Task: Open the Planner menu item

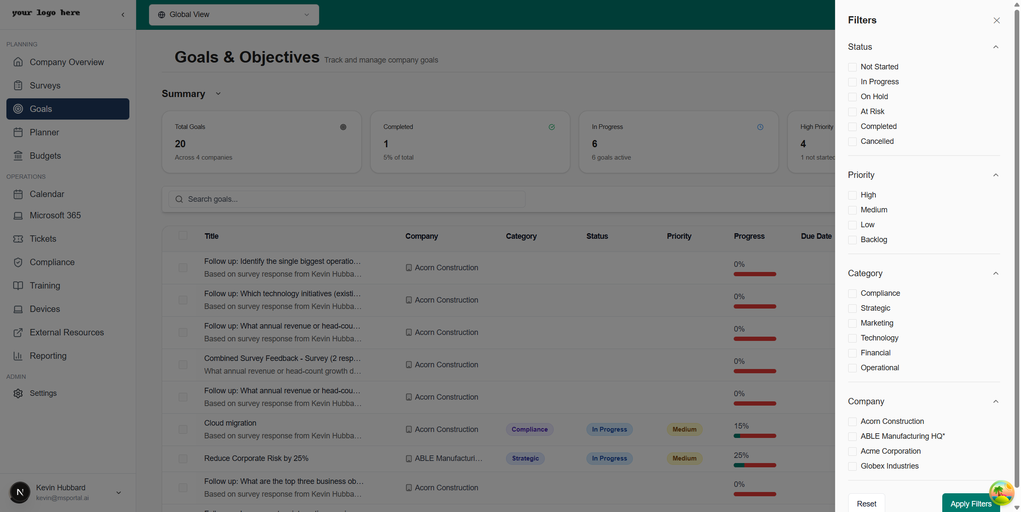Action: click(x=44, y=132)
